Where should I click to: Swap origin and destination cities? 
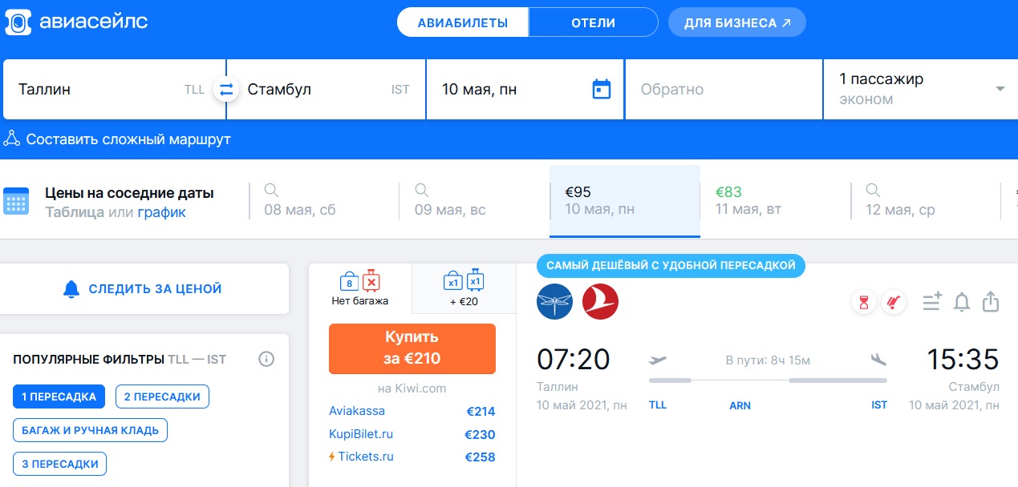pos(226,90)
